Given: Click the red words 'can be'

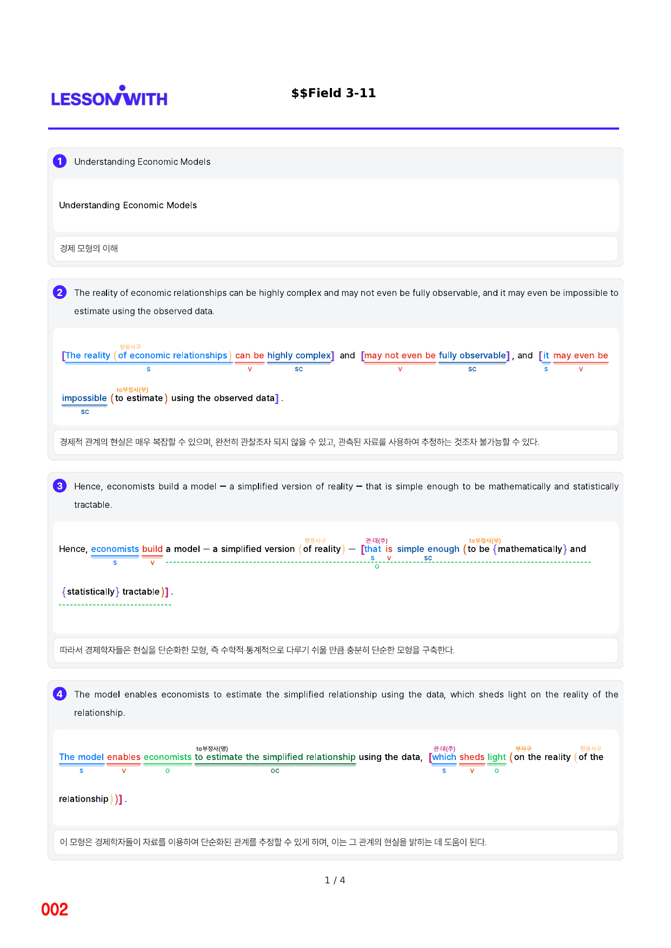Looking at the screenshot, I should coord(250,355).
